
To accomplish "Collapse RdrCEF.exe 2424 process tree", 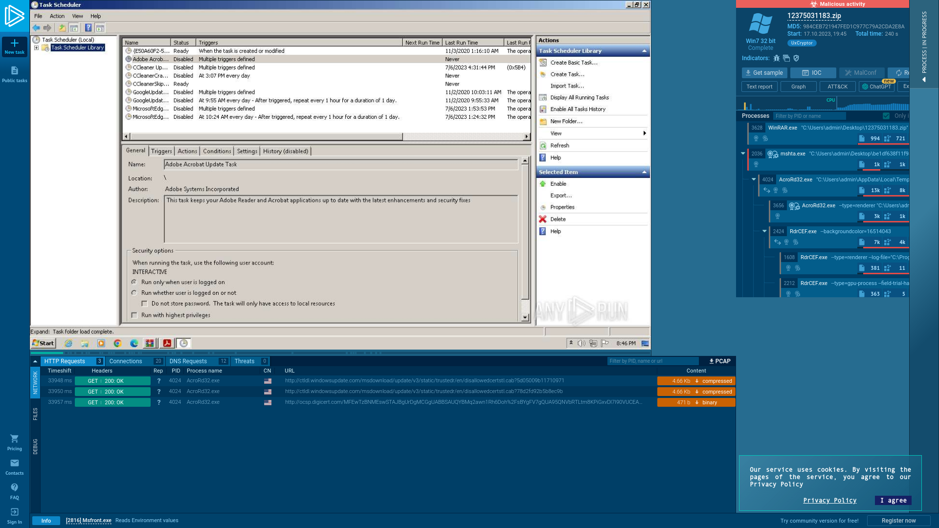I will pos(764,231).
